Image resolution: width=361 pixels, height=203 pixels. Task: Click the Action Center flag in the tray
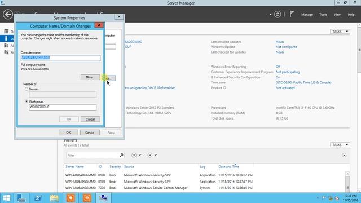[x=324, y=198]
